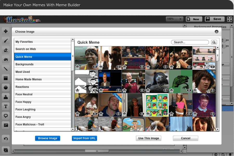
Task: Click thumbnail grid scroll-down arrow
Action: click(218, 129)
